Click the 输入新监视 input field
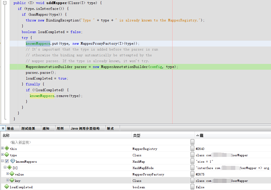271x190 pixels. tap(20, 142)
